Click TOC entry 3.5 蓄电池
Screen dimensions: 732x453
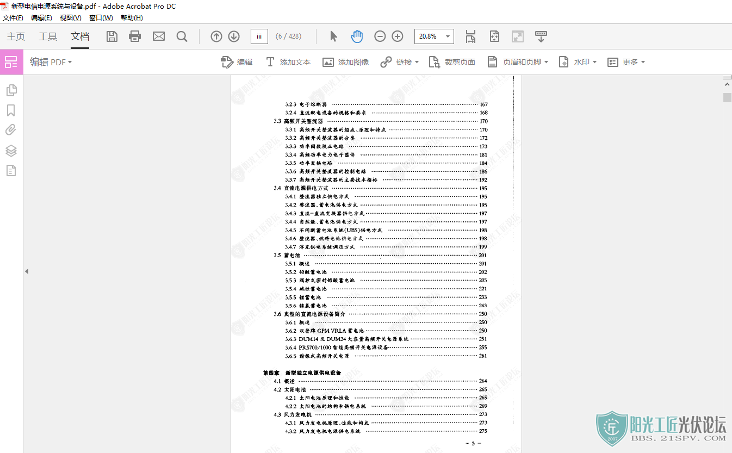[x=287, y=255]
